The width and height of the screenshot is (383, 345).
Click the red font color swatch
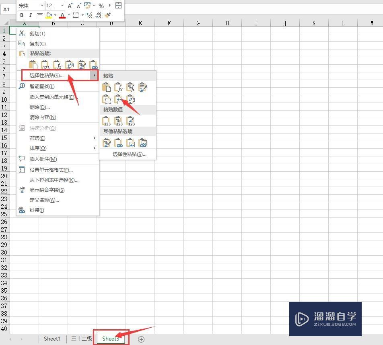click(x=62, y=16)
